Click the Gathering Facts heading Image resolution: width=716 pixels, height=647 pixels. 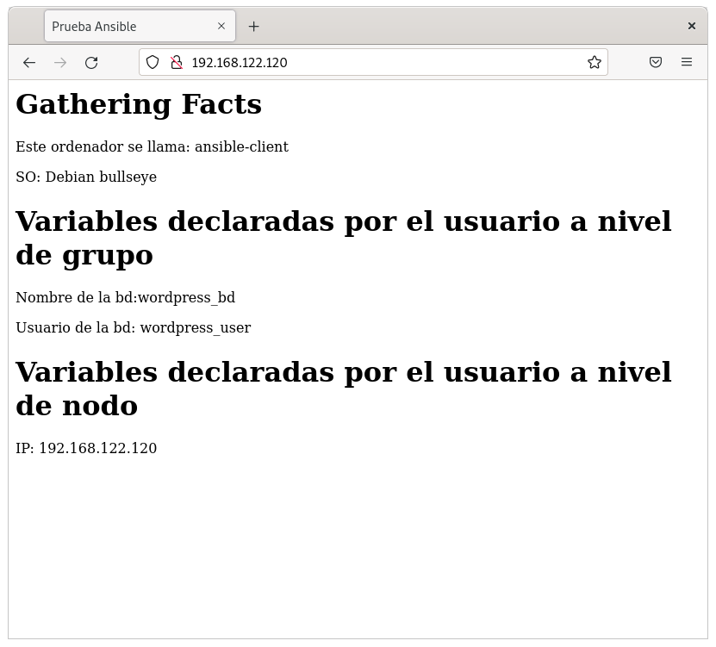click(x=139, y=104)
